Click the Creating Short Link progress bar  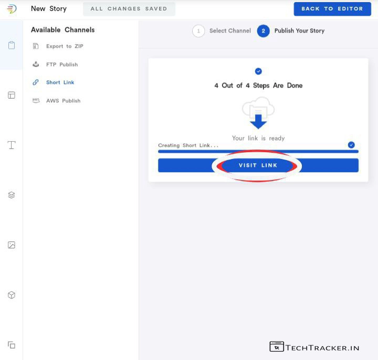coord(258,151)
